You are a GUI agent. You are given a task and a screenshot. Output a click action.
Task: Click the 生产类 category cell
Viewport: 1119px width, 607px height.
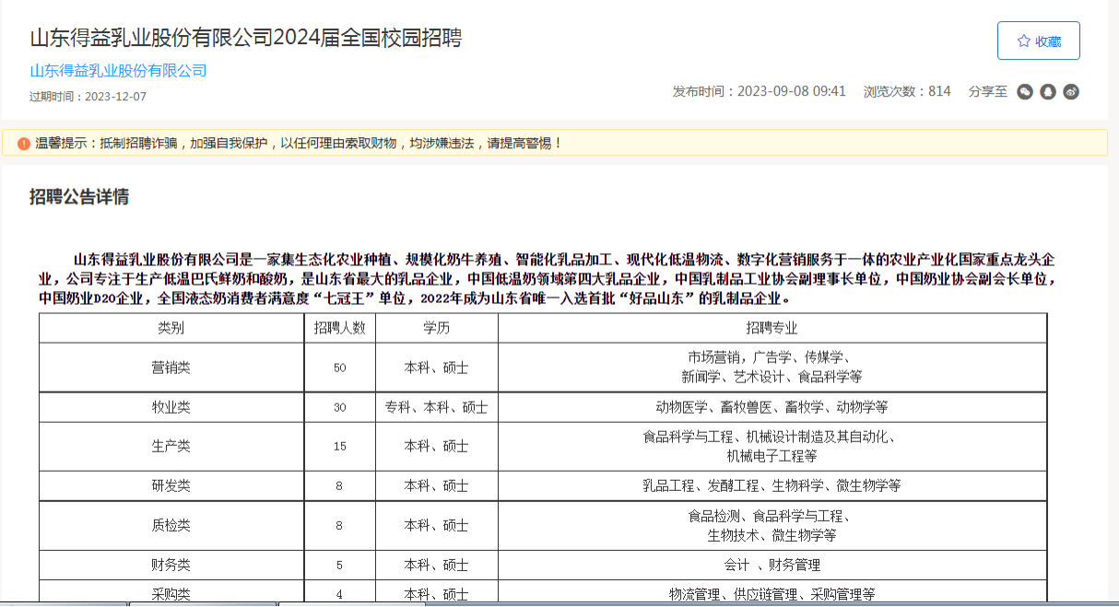(171, 447)
